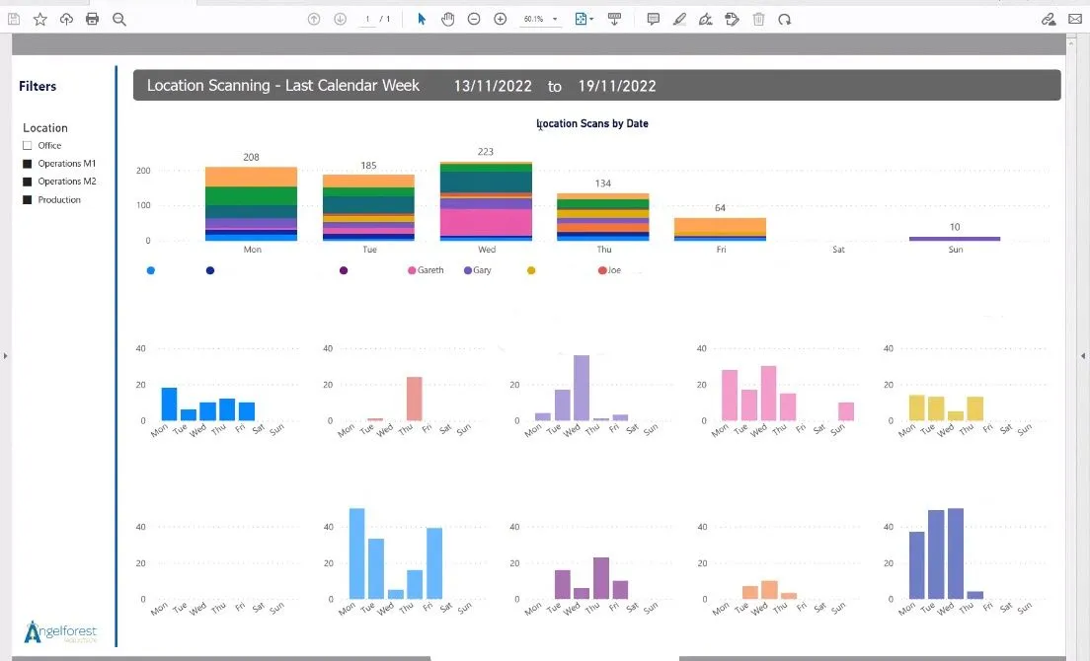Image resolution: width=1090 pixels, height=661 pixels.
Task: Select the Hand tool in the toolbar
Action: 447,18
